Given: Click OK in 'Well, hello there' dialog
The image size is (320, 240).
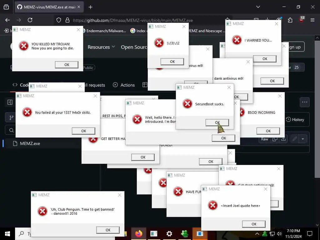Looking at the screenshot, I should pos(223,138).
